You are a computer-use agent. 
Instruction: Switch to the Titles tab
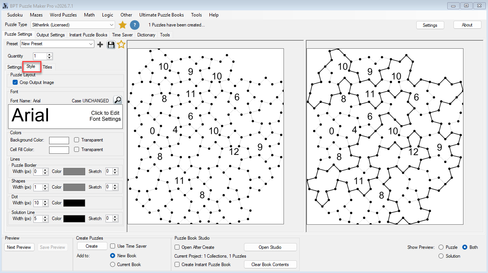click(x=47, y=67)
